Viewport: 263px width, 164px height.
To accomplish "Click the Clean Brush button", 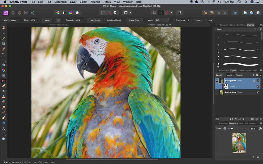I will pos(135,20).
